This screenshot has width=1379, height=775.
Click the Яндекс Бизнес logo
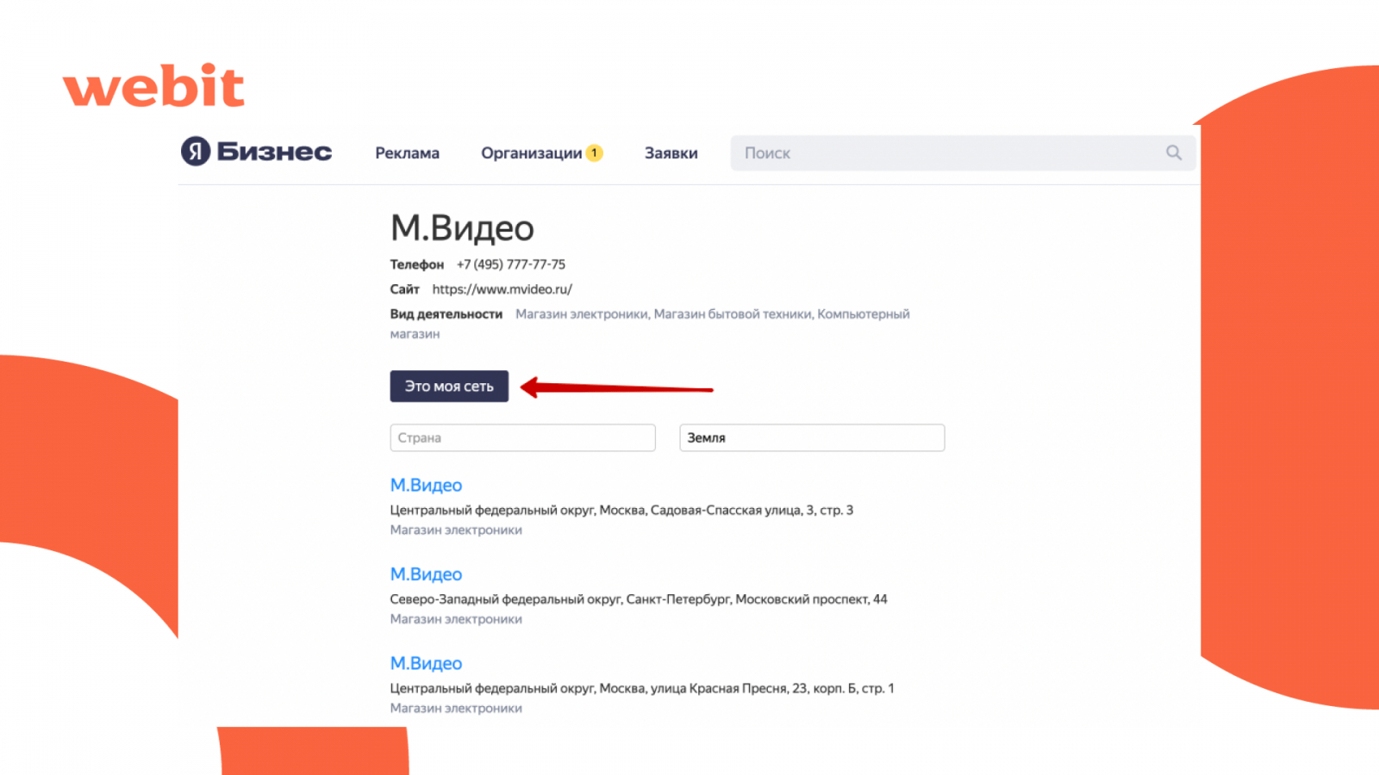point(256,152)
